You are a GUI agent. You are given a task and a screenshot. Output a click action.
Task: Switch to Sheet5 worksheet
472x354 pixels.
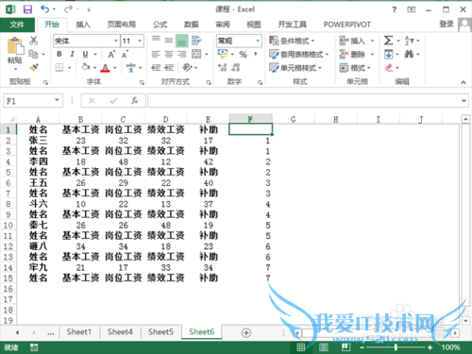point(160,332)
